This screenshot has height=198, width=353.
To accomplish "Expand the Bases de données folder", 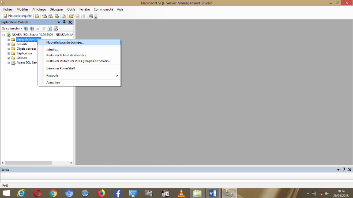I will 8,40.
